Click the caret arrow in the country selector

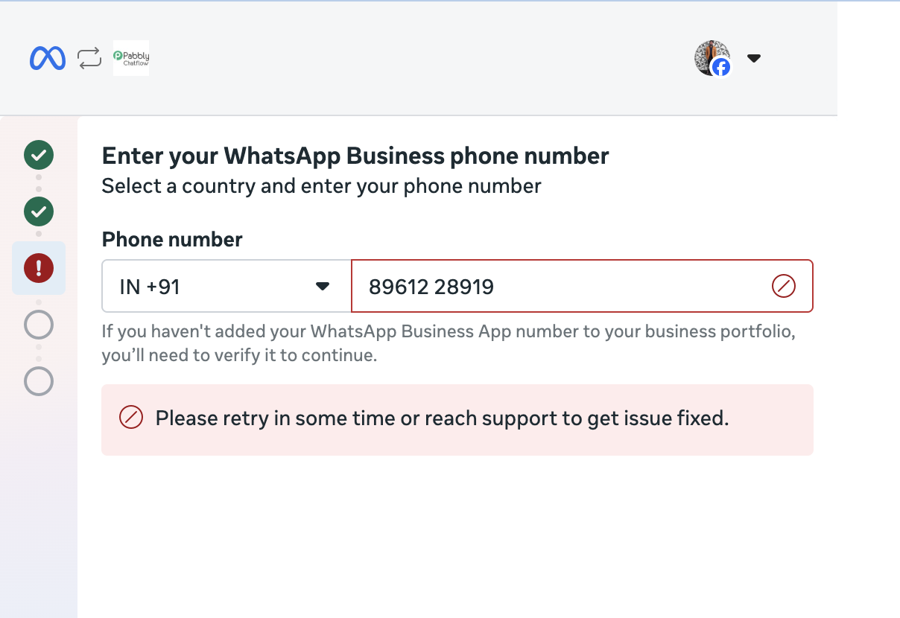(x=323, y=286)
